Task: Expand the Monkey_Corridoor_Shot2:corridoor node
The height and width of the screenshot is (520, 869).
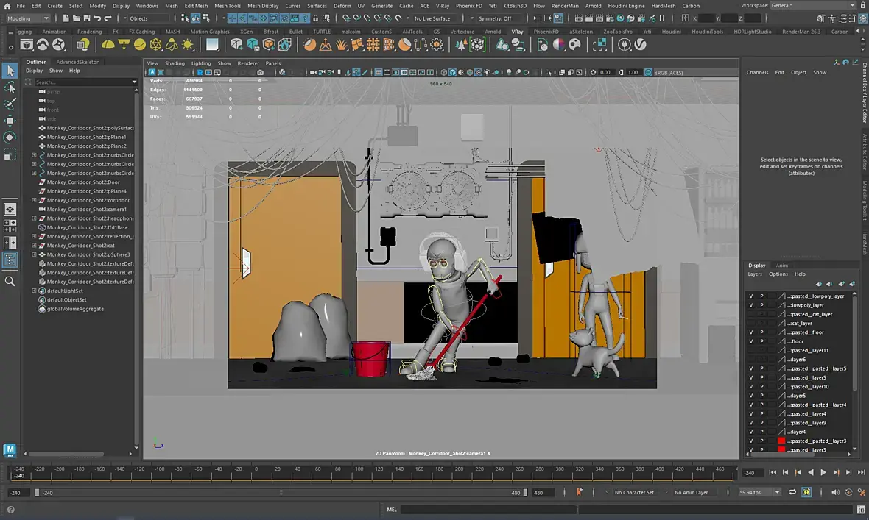Action: pyautogui.click(x=34, y=200)
